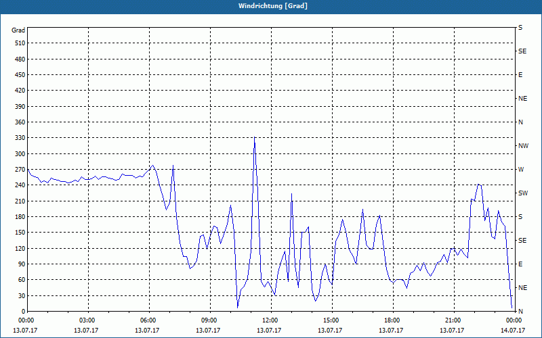Click the 15:00 time label

[332, 320]
